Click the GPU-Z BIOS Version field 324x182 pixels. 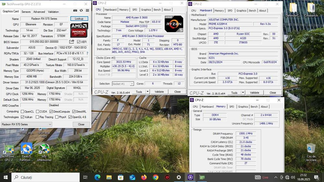pyautogui.click(x=44, y=42)
